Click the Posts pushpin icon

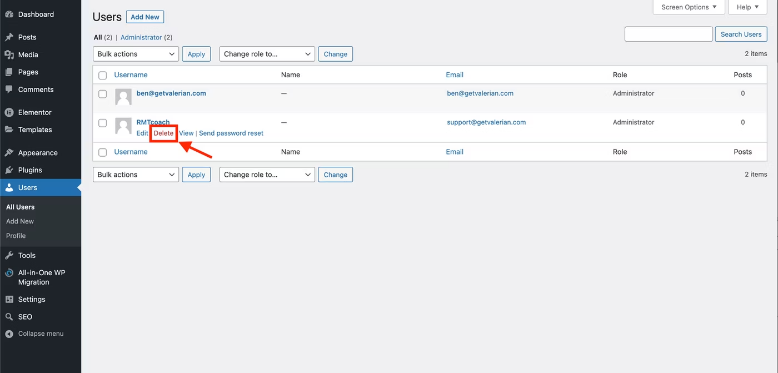coord(9,37)
